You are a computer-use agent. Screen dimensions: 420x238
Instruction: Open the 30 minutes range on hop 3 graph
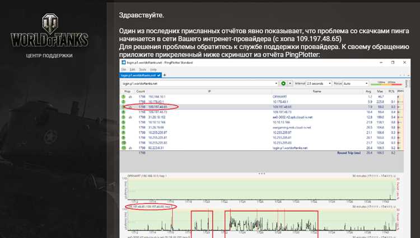[373, 207]
